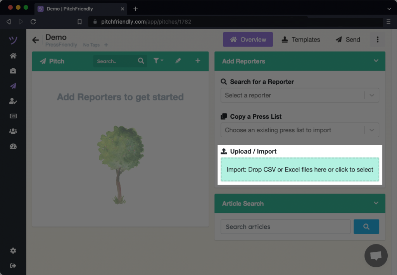Screen dimensions: 397x275
Task: Click the pencil edit icon in Pitch header
Action: (178, 61)
